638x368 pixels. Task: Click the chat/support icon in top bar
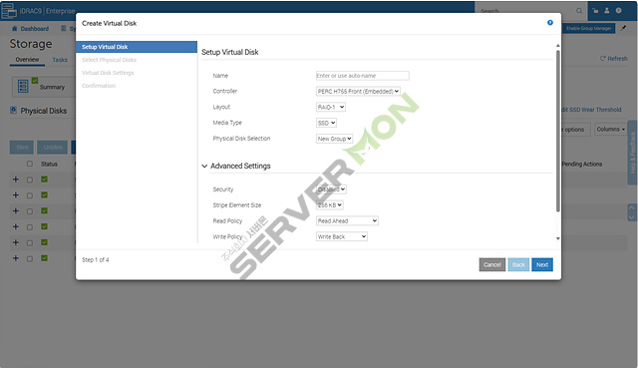click(595, 11)
